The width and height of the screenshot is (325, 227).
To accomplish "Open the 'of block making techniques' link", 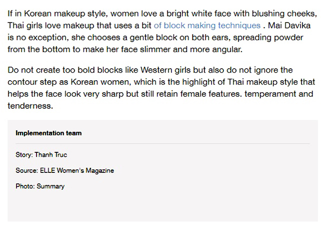I will coord(207,25).
